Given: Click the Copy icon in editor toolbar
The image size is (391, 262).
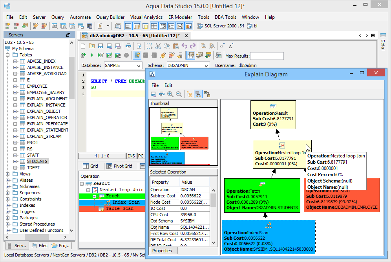Looking at the screenshot, I should 166,46.
